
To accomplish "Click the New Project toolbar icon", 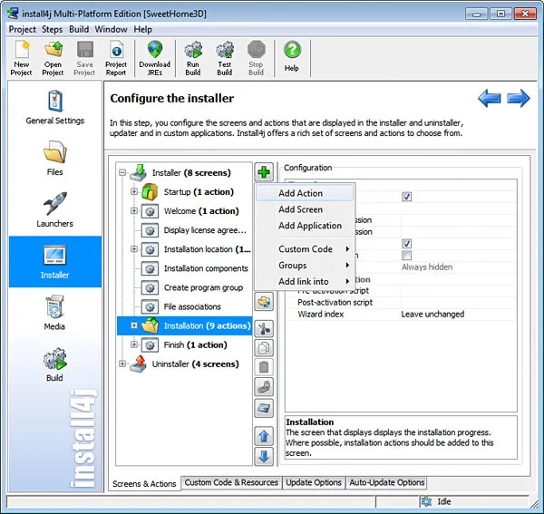I will [x=22, y=58].
